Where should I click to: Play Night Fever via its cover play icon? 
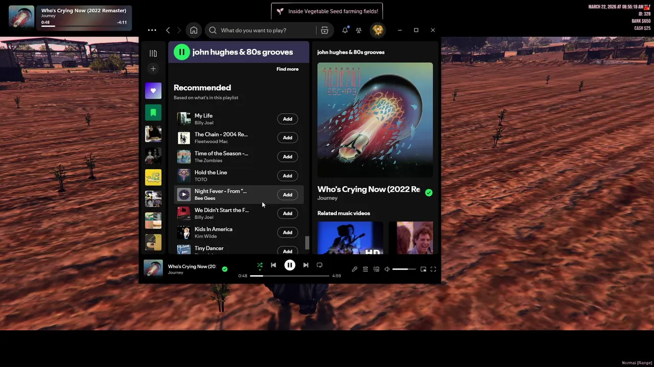click(184, 195)
